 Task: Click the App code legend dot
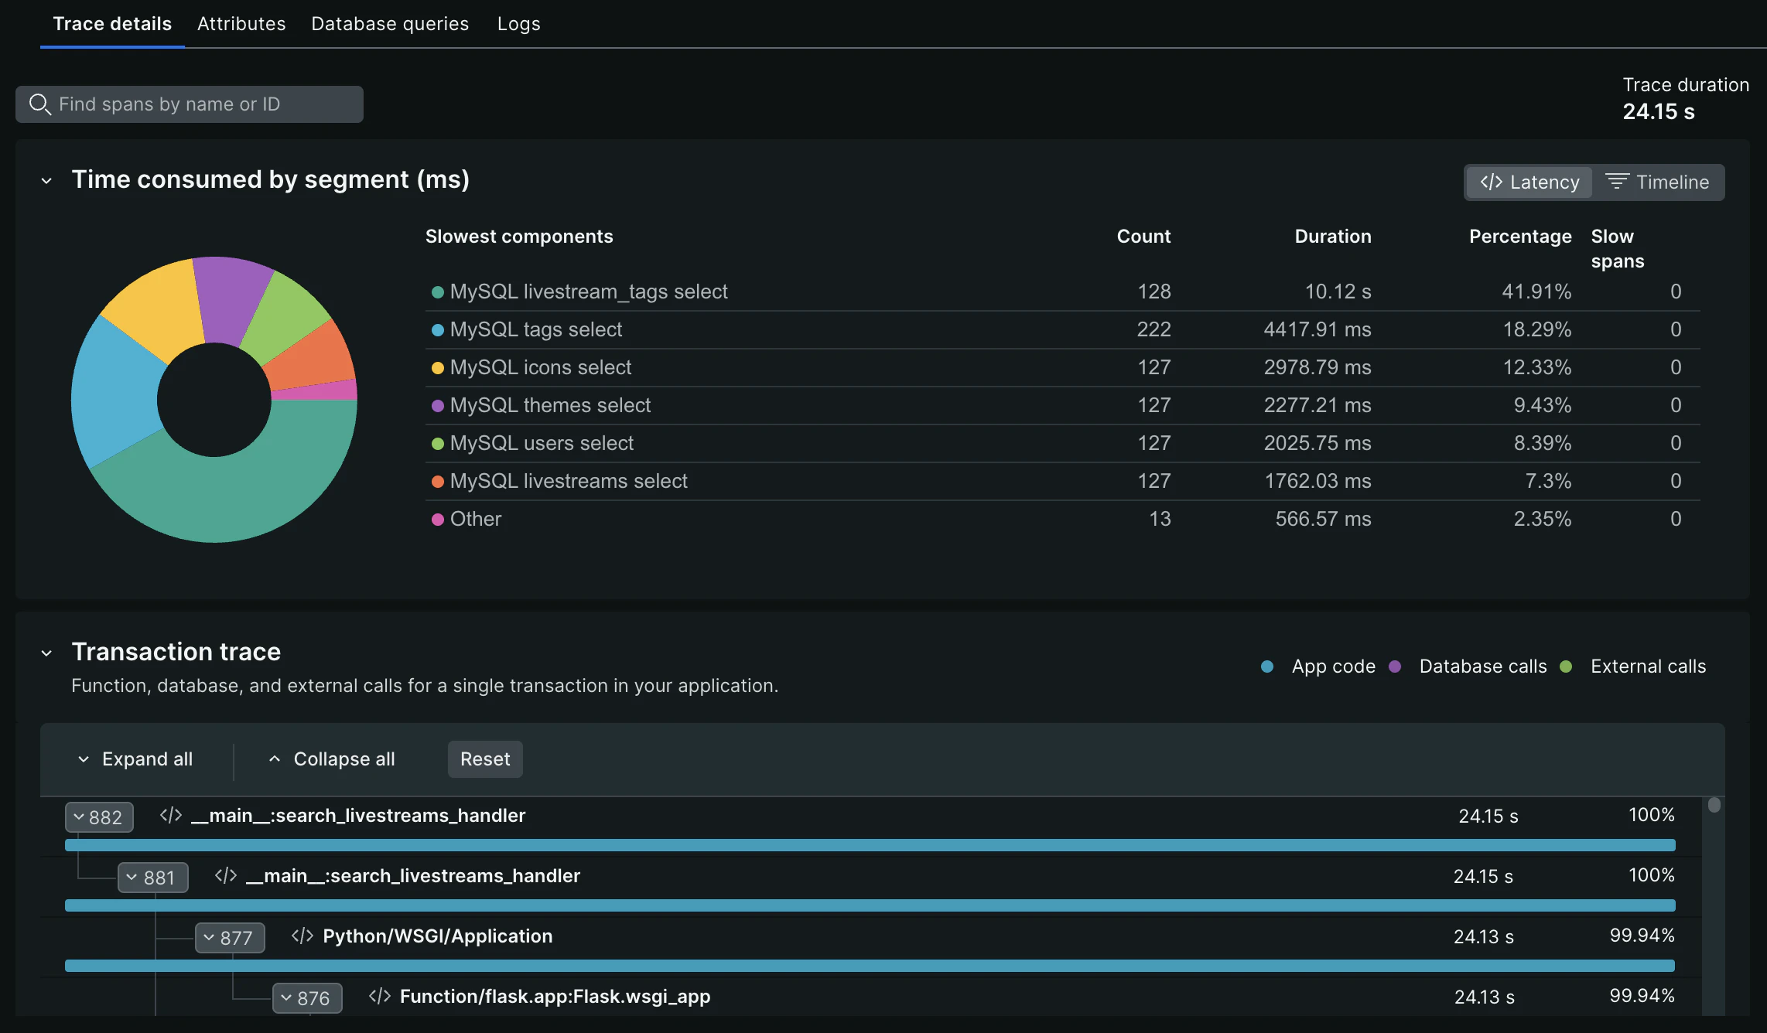pos(1267,667)
